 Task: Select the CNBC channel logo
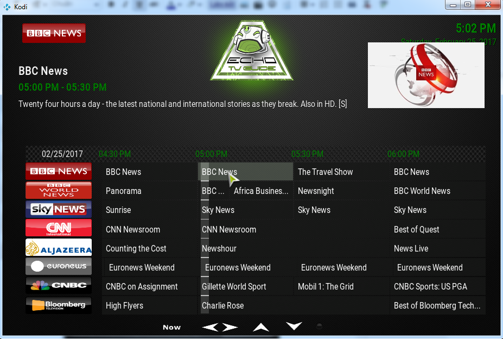click(x=59, y=285)
